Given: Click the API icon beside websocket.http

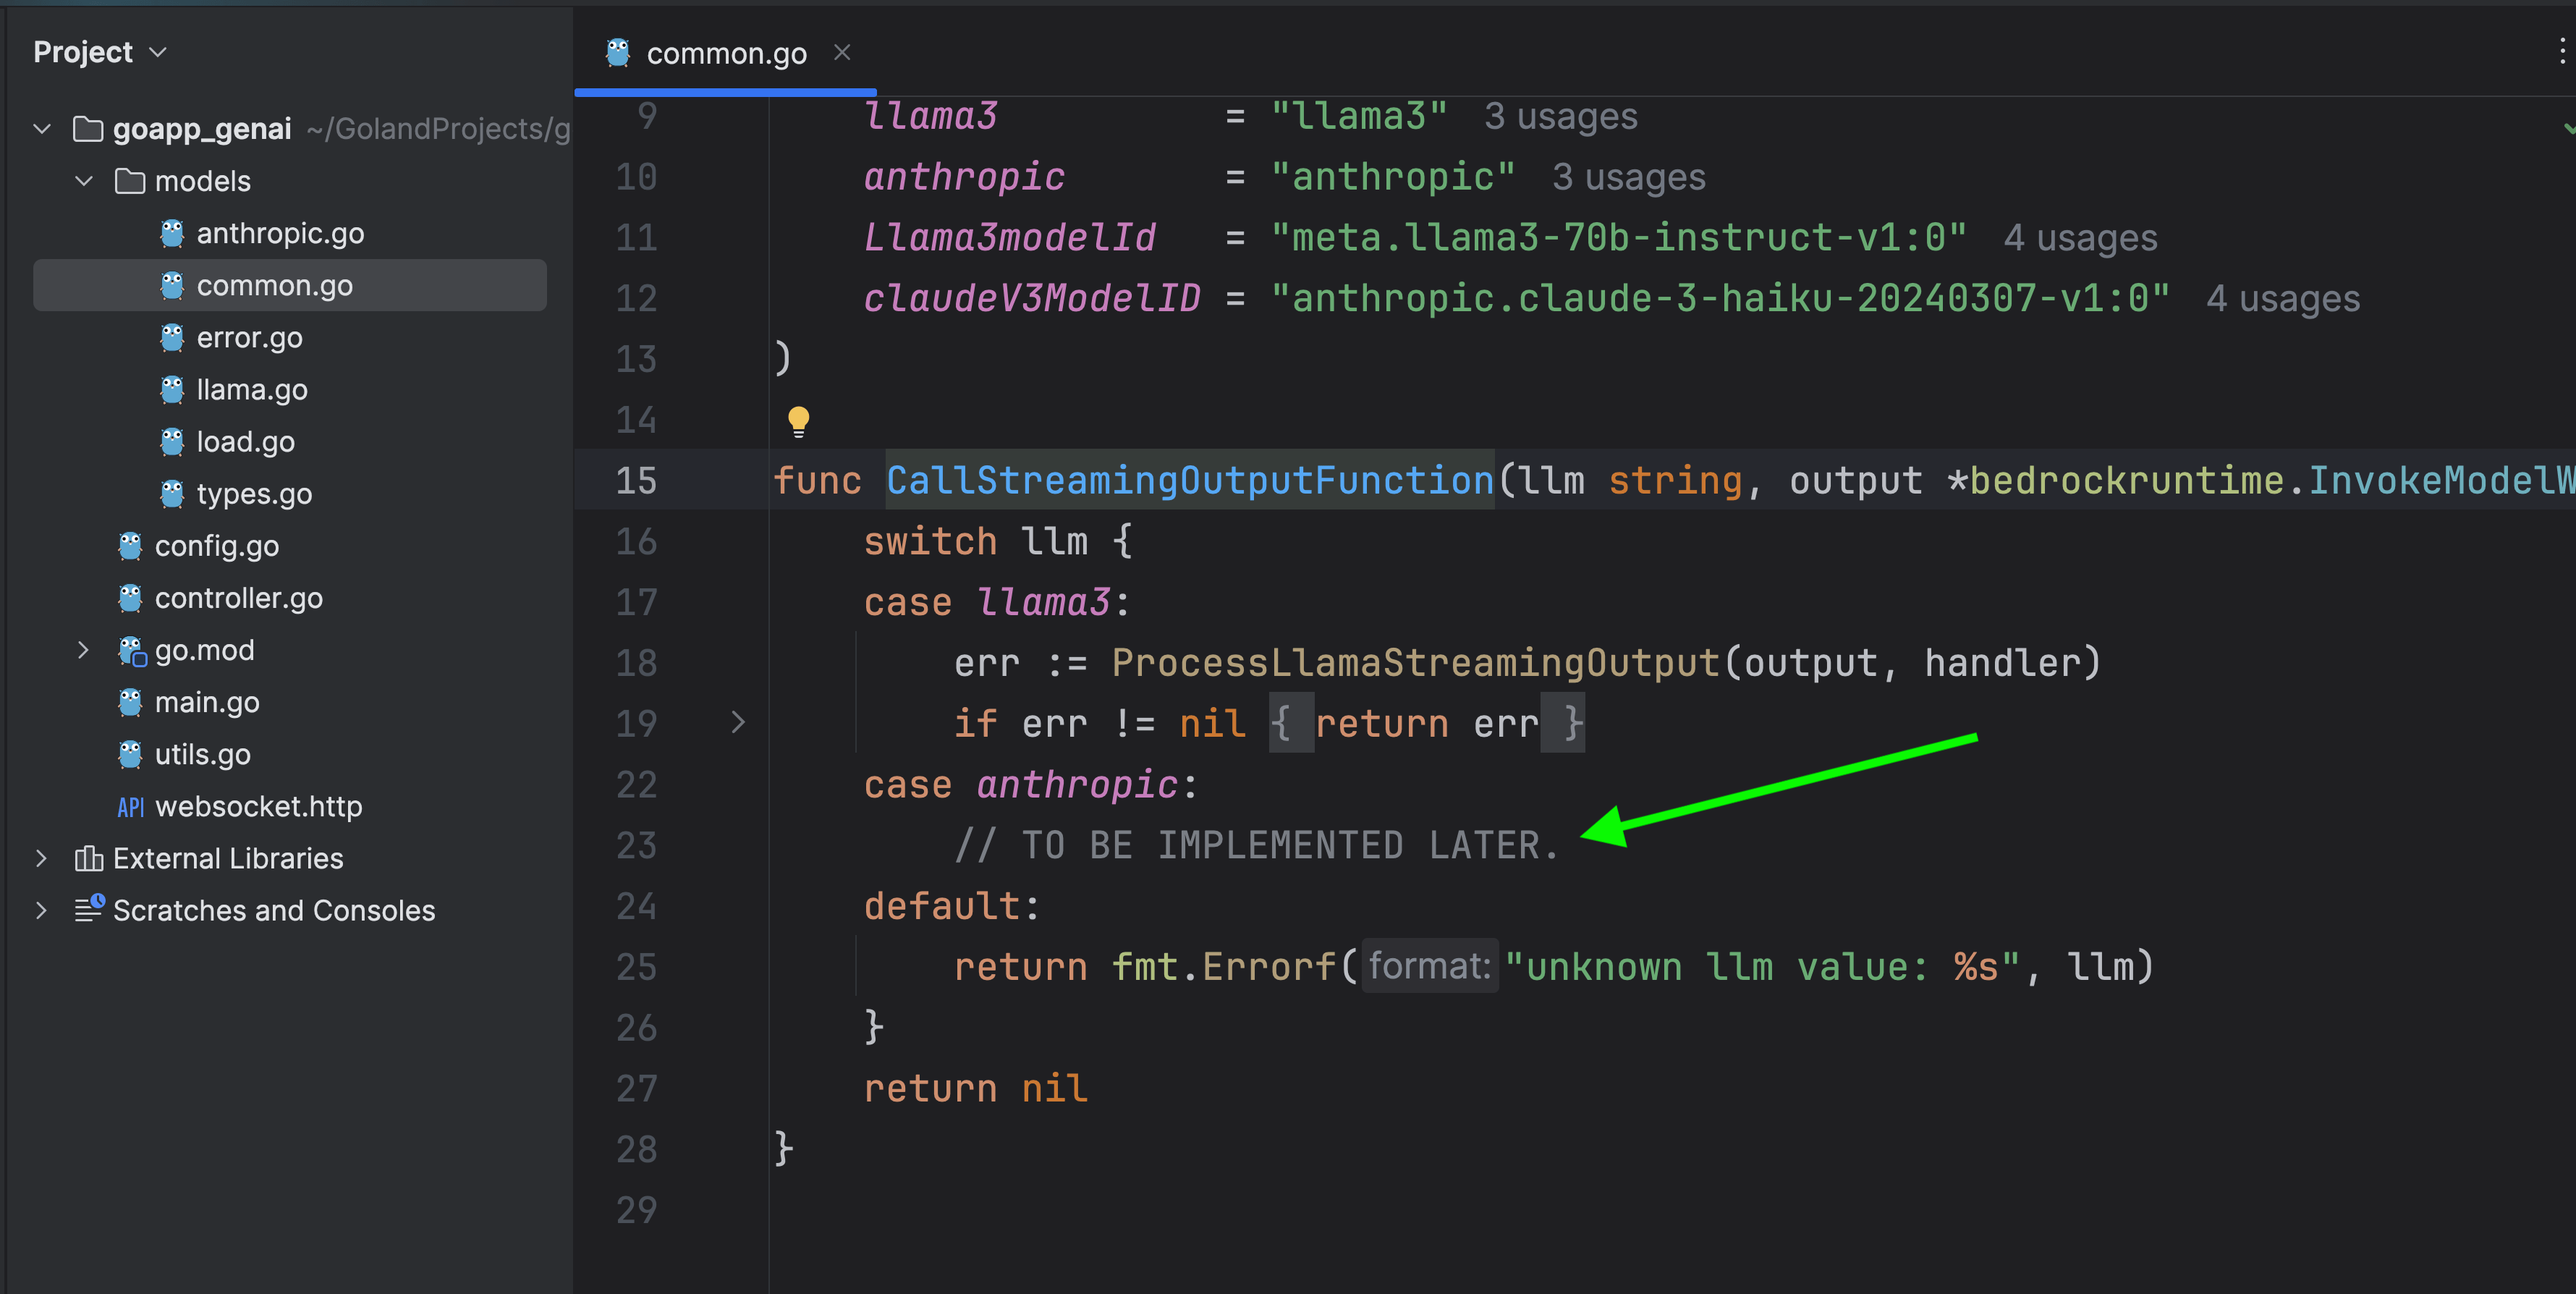Looking at the screenshot, I should pyautogui.click(x=131, y=807).
